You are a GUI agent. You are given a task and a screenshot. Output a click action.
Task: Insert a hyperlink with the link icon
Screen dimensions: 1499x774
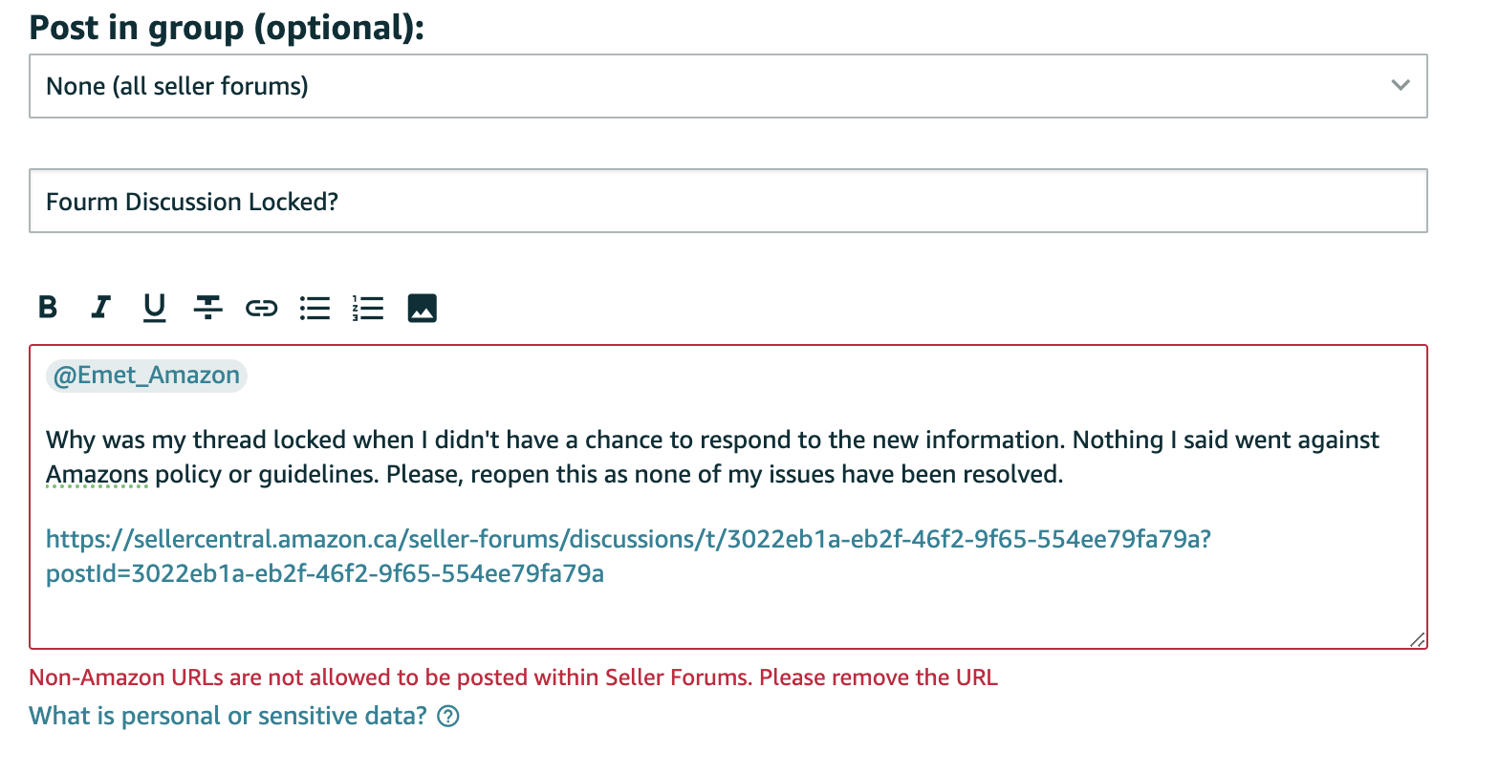[x=261, y=308]
